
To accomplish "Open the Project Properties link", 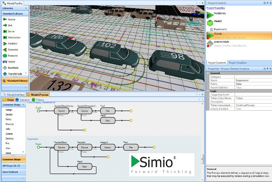I will [x=215, y=8].
